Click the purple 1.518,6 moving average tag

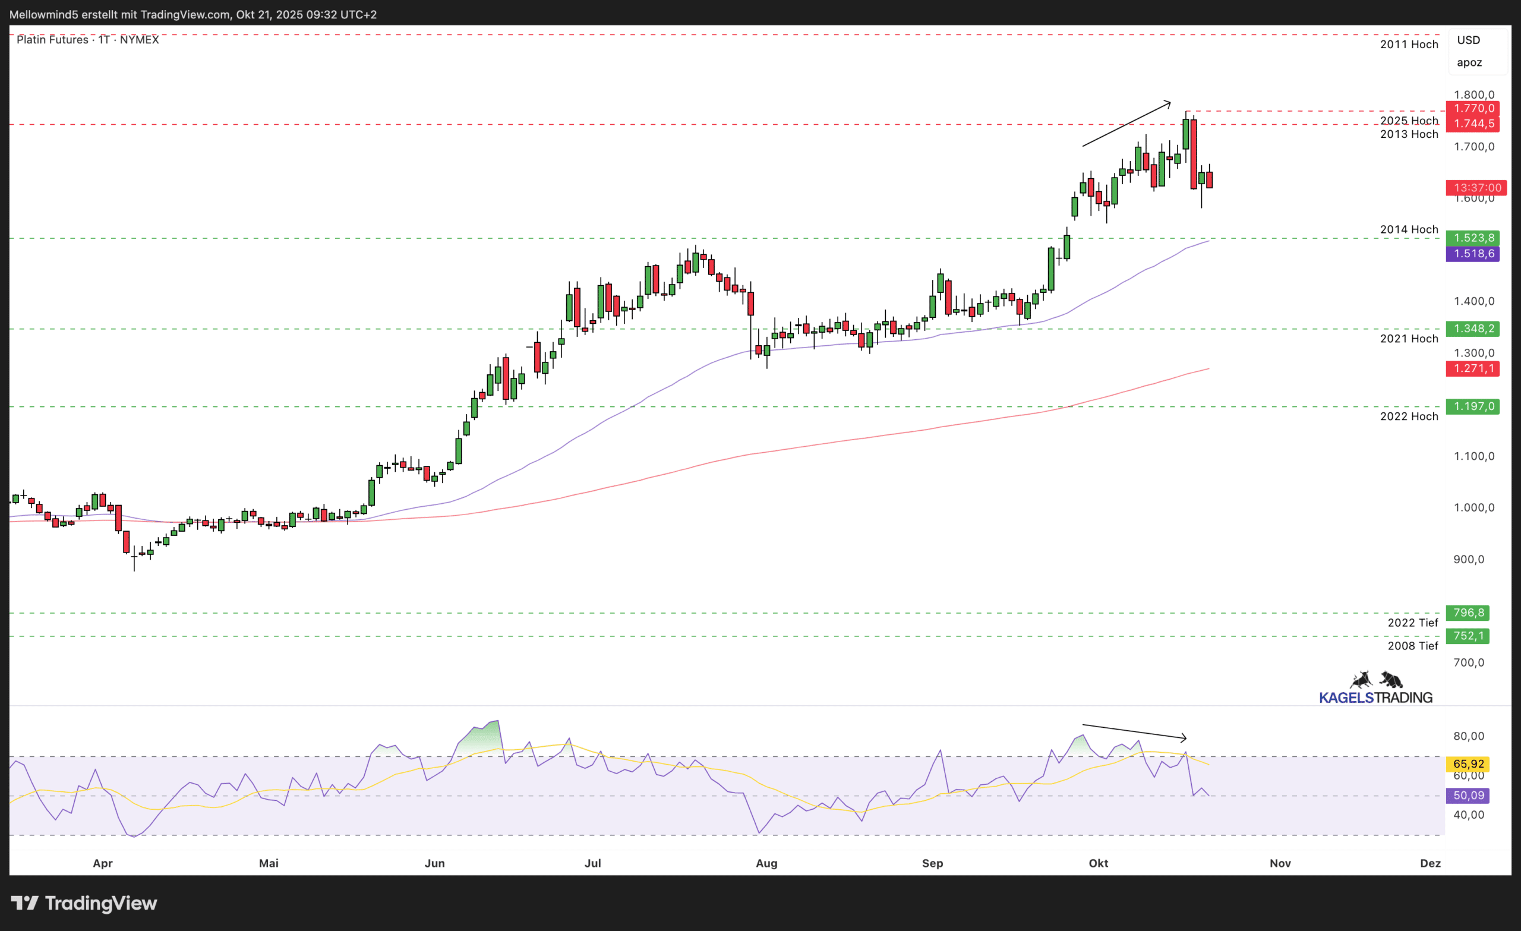(1472, 254)
